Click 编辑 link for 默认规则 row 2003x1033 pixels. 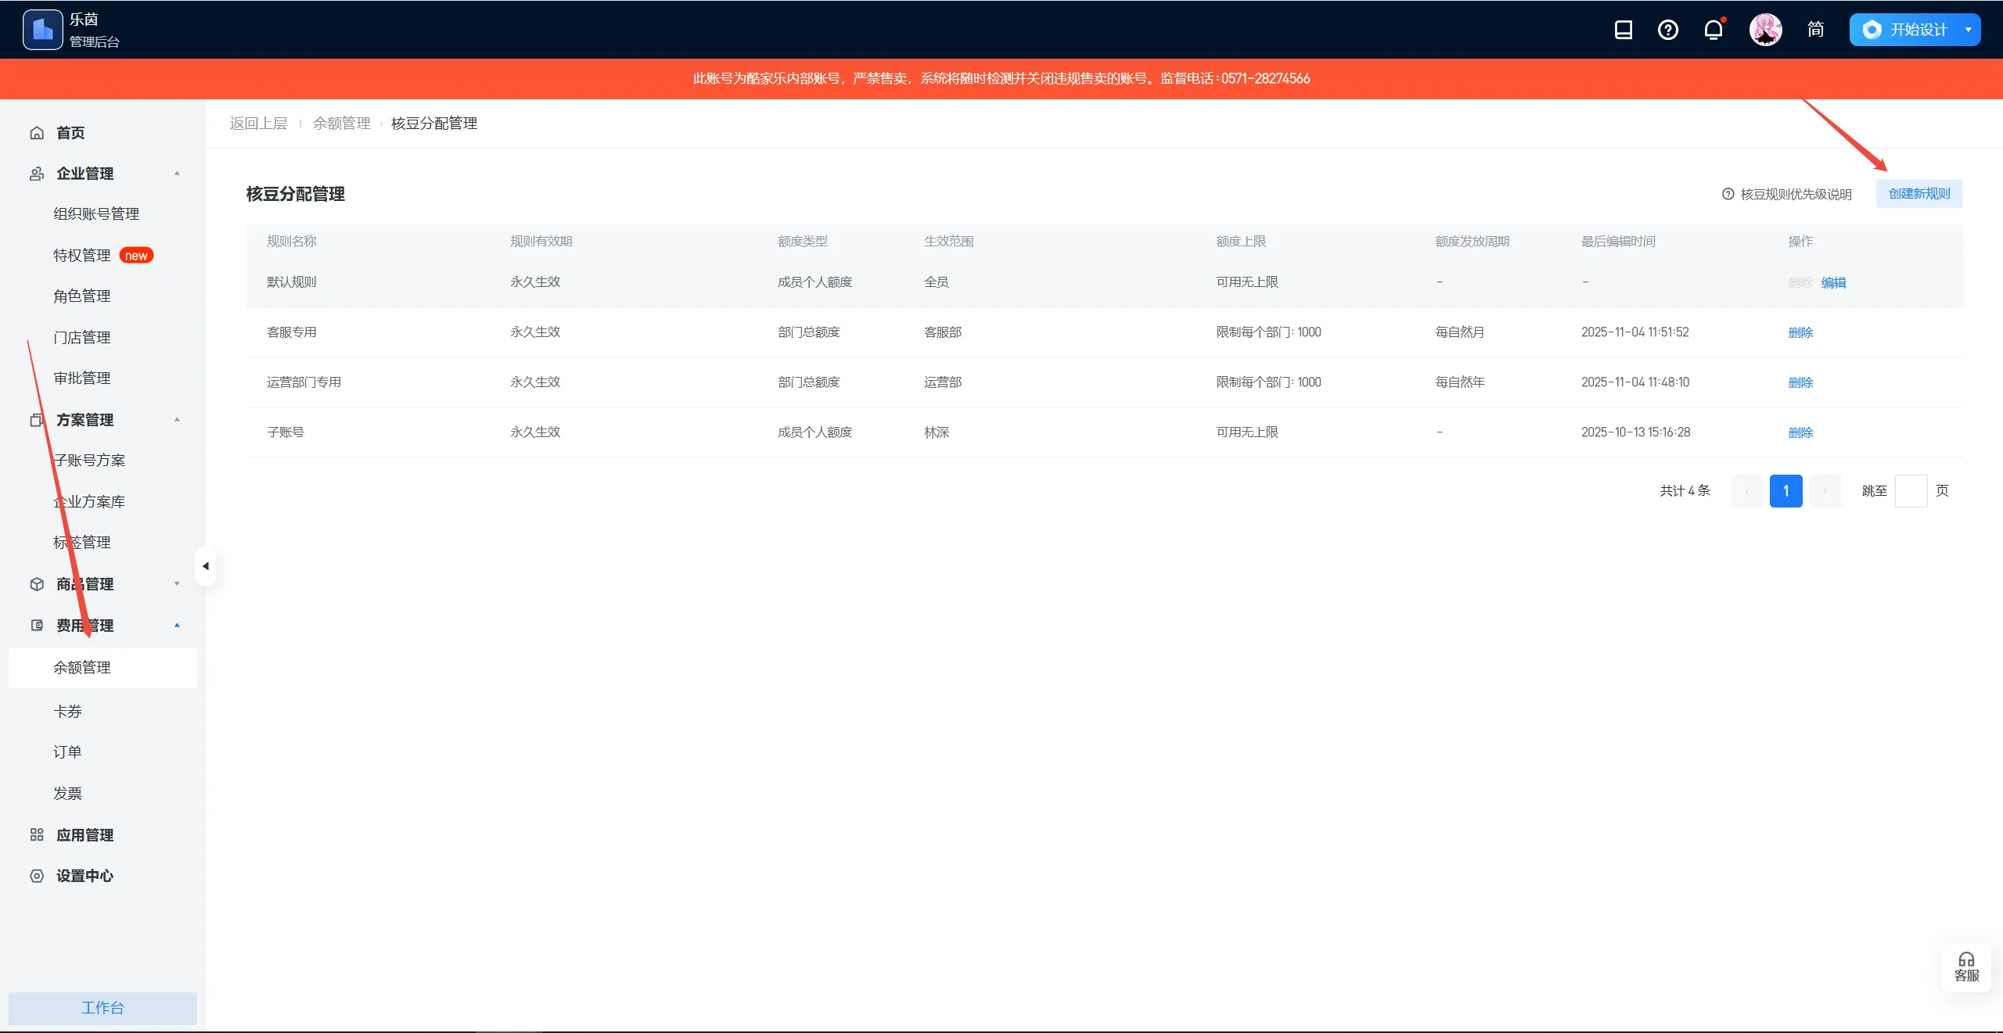point(1833,282)
